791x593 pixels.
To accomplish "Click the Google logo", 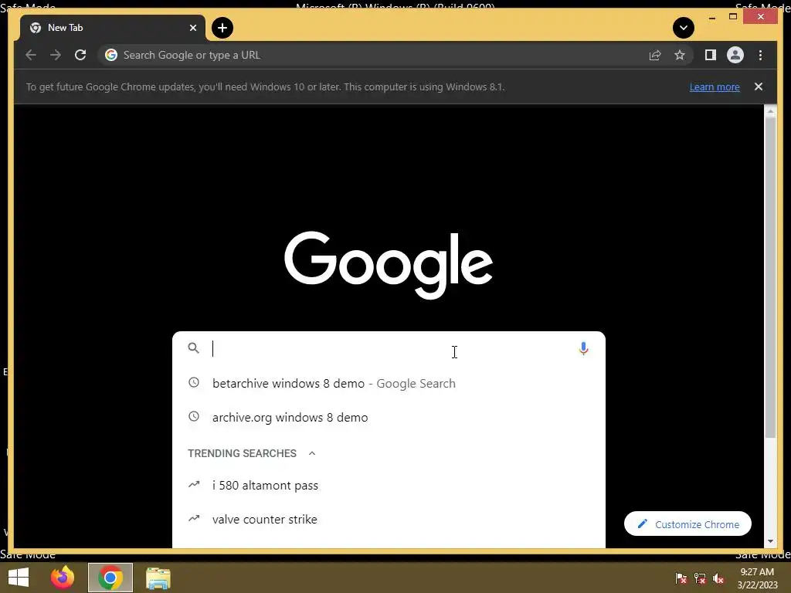I will 389,265.
